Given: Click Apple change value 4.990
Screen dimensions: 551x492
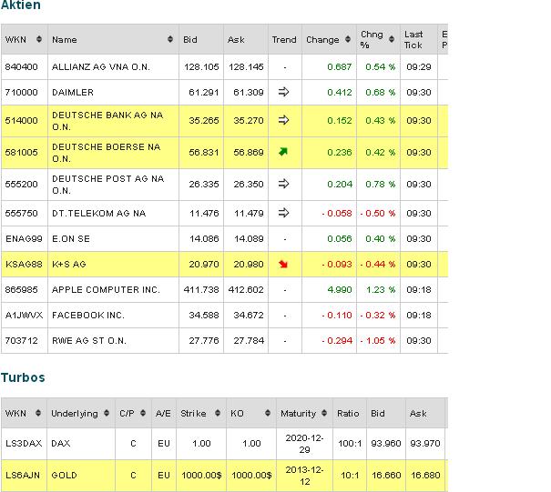Looking at the screenshot, I should click(340, 289).
